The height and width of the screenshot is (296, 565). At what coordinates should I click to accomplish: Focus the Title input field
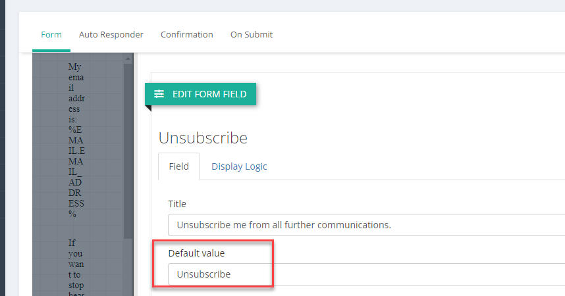coord(366,225)
